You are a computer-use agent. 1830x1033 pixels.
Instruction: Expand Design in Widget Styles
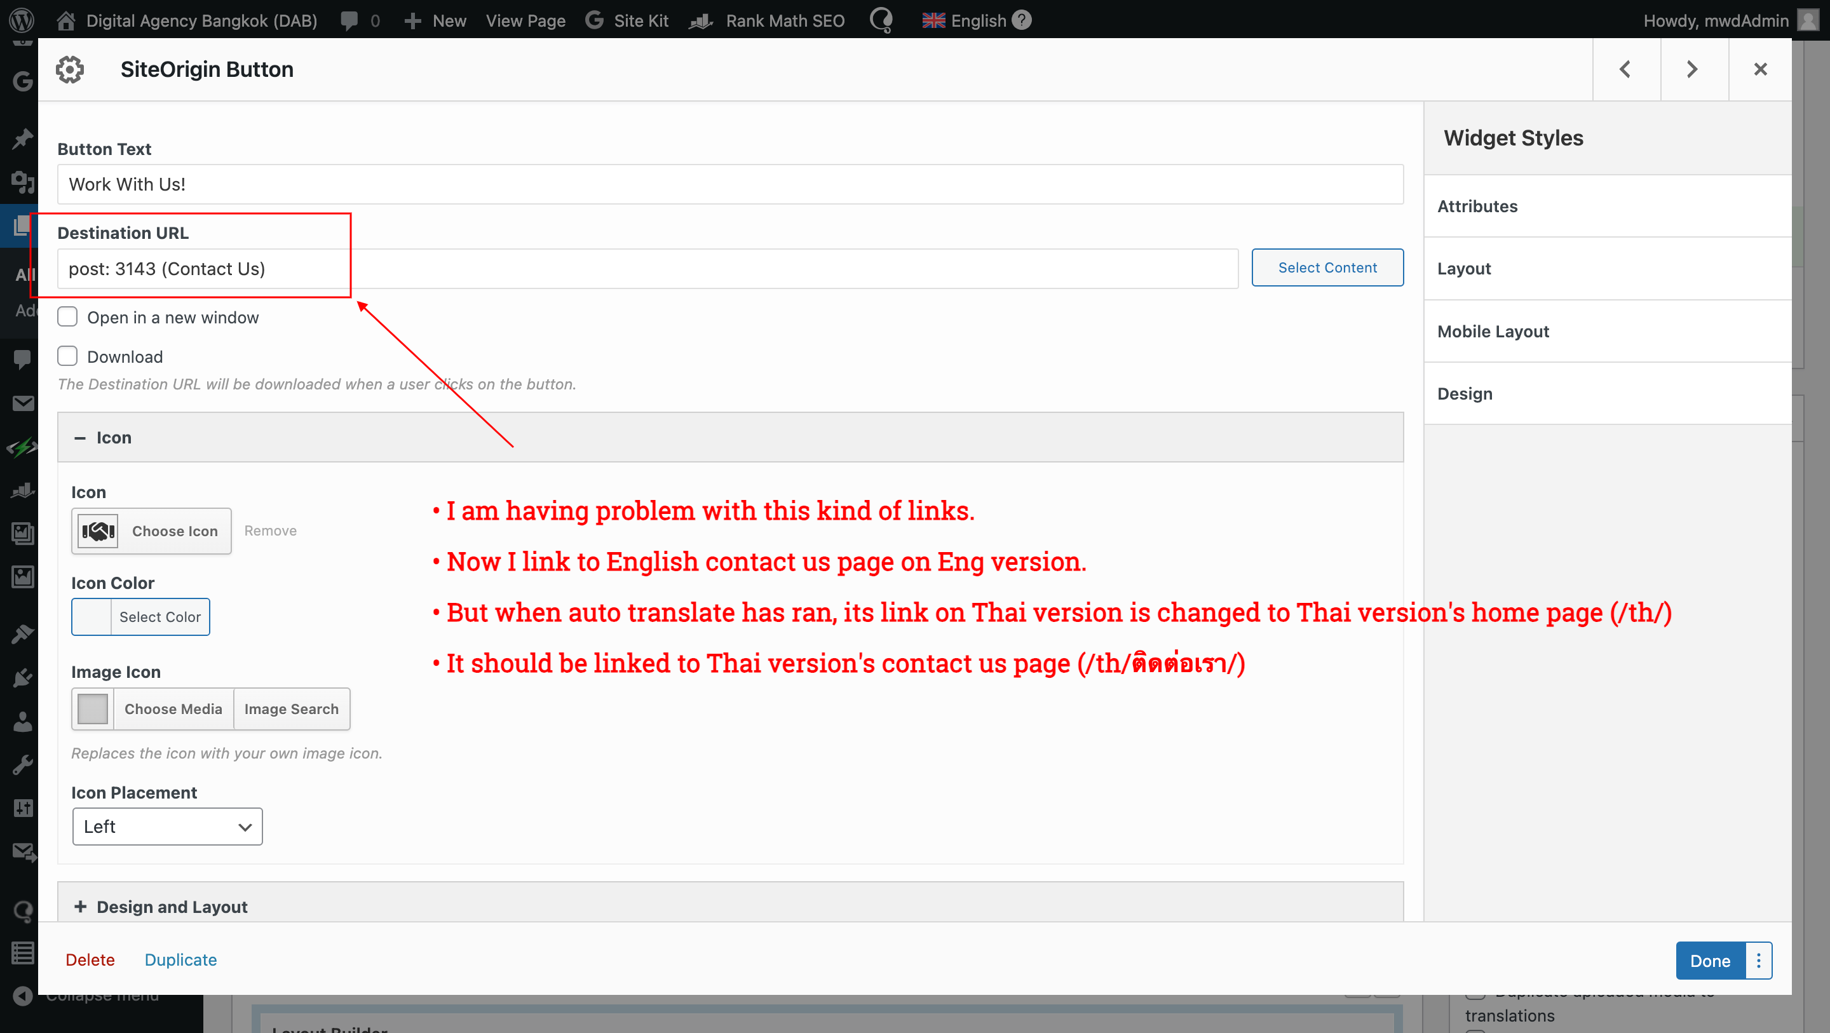(1607, 394)
